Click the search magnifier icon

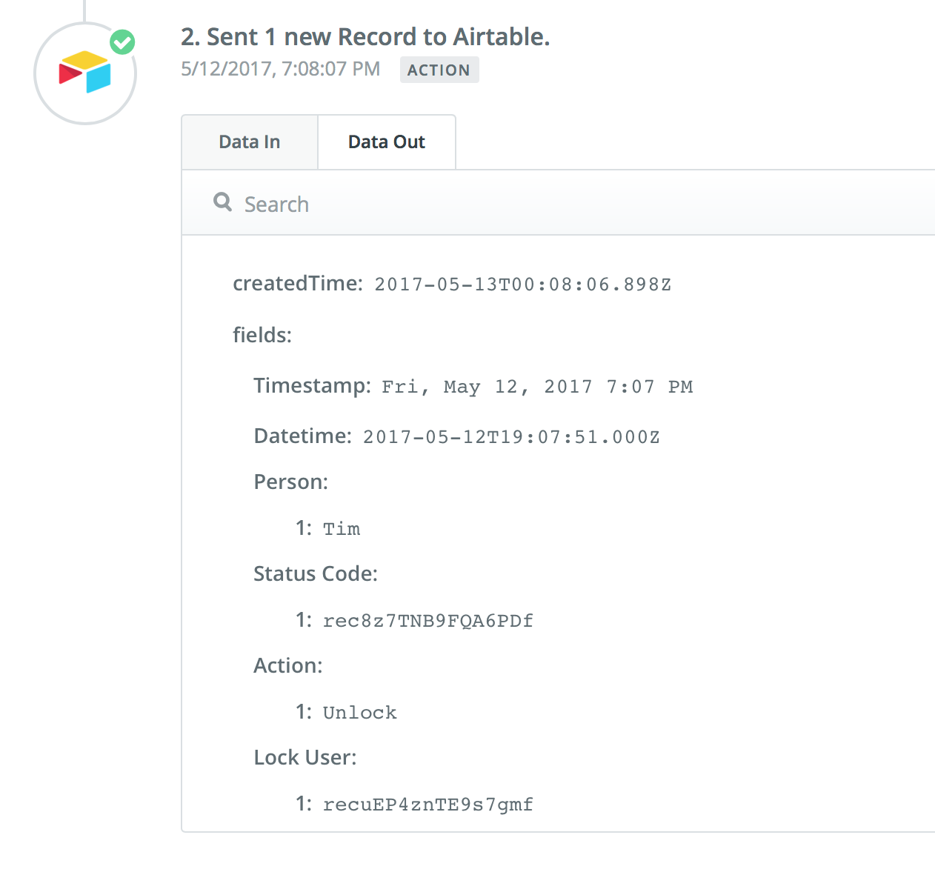[x=222, y=202]
